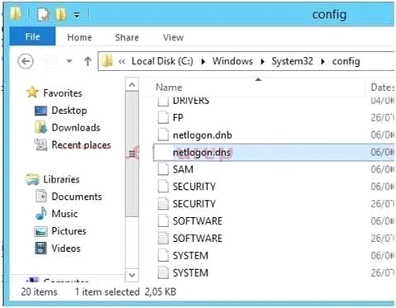
Task: Select Local Disk (C:) in breadcrumb
Action: click(163, 61)
